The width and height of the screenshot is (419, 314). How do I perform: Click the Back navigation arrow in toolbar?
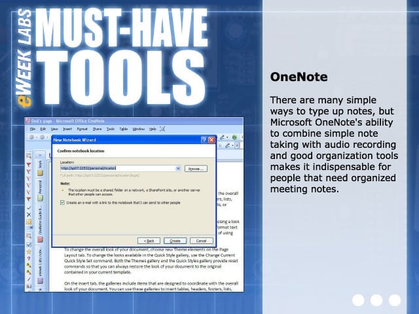[31, 137]
